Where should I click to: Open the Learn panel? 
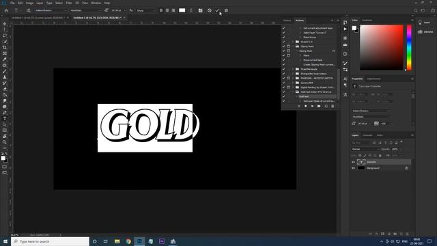tap(423, 23)
